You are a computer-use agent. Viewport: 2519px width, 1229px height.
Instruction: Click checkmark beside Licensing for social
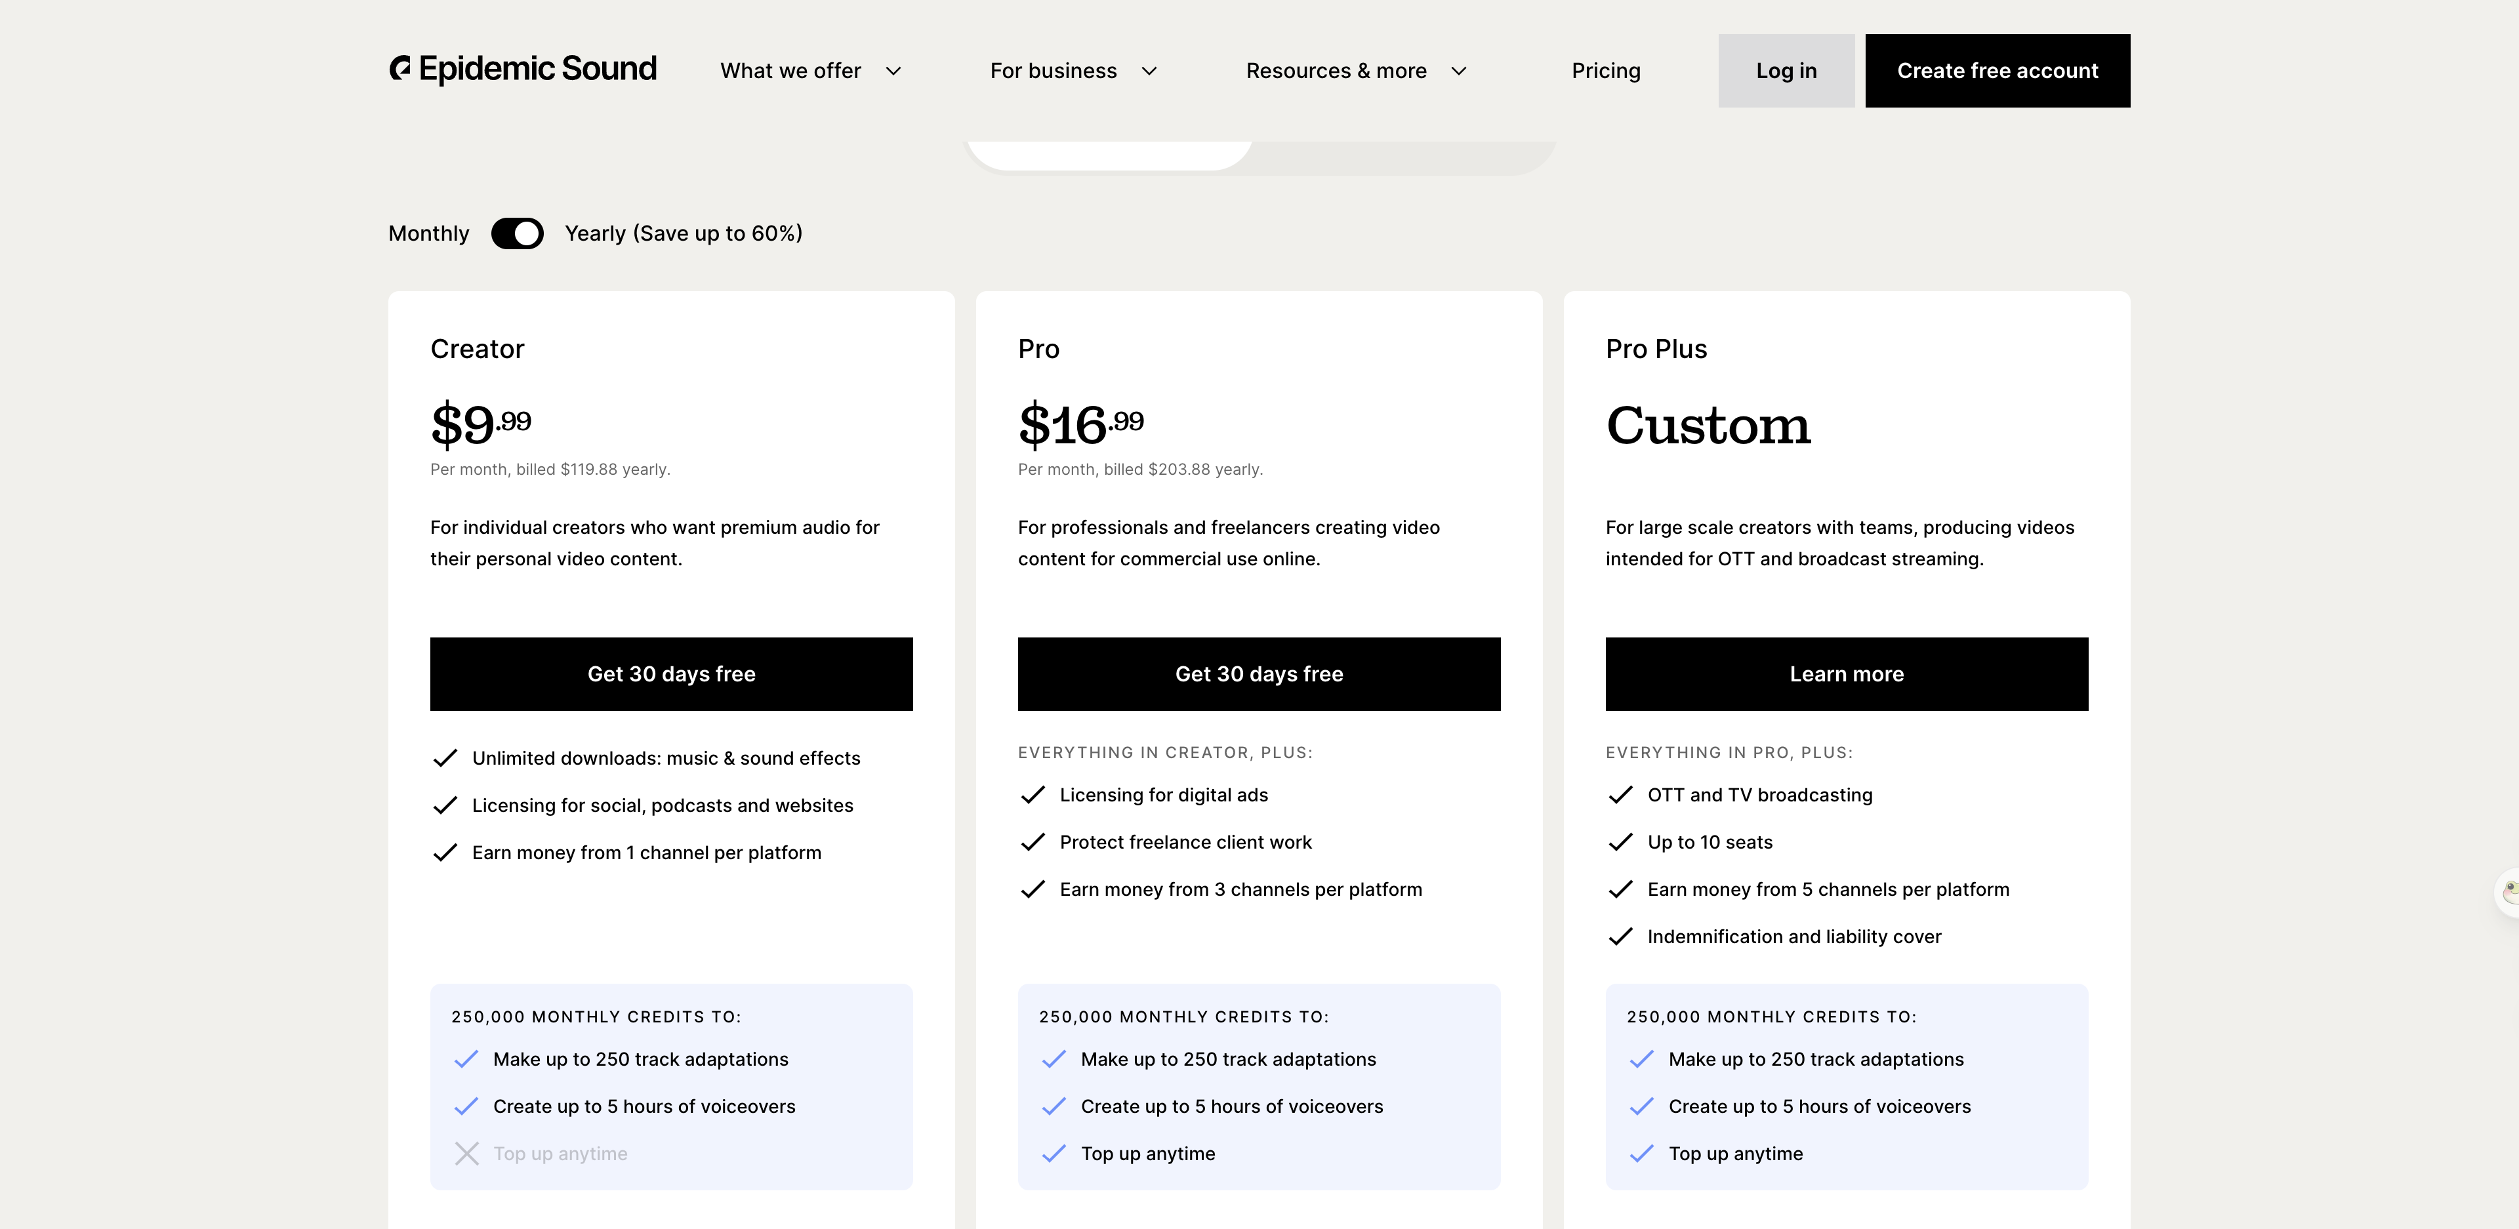coord(445,805)
